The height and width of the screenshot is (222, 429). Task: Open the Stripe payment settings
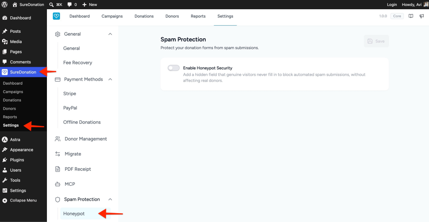70,94
